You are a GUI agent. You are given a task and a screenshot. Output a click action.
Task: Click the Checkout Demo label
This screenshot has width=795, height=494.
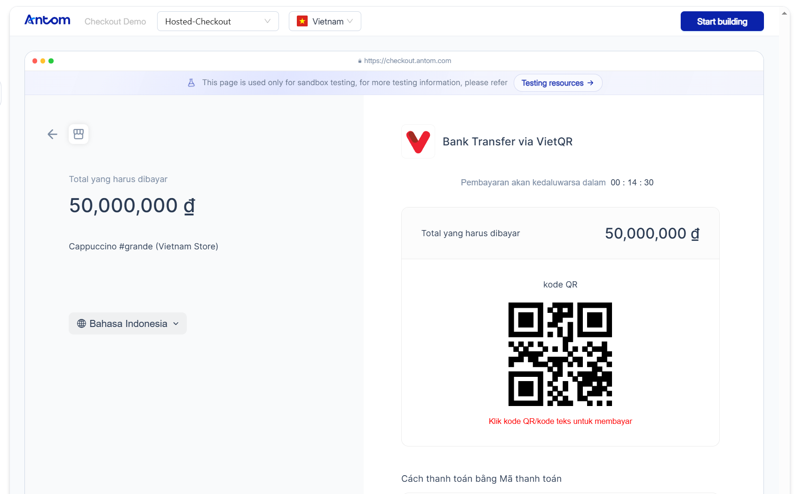[115, 22]
